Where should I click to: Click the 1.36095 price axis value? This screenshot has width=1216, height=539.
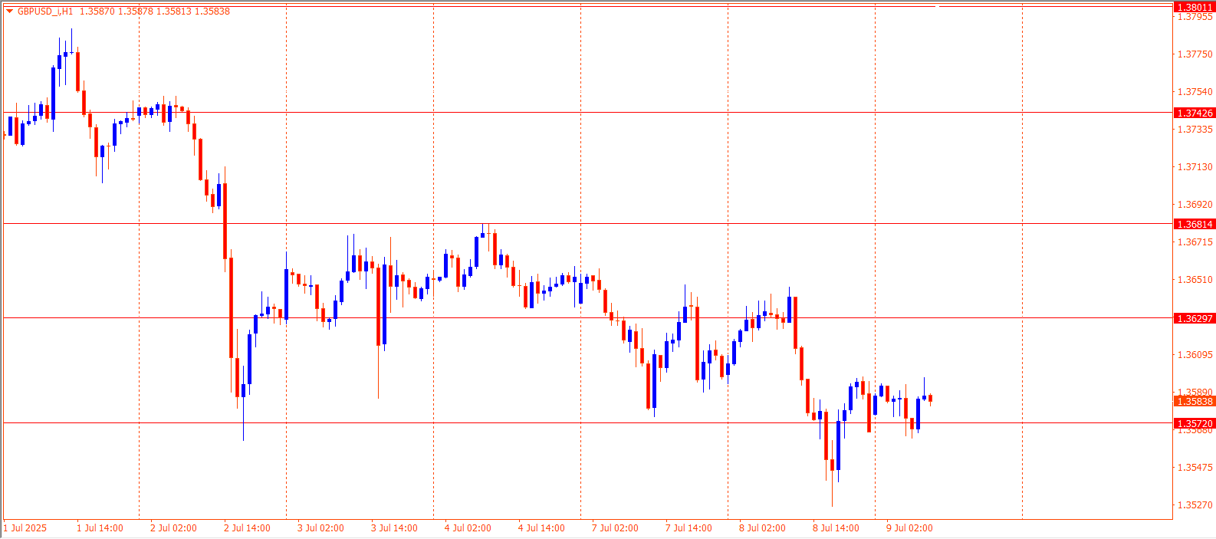[x=1195, y=355]
